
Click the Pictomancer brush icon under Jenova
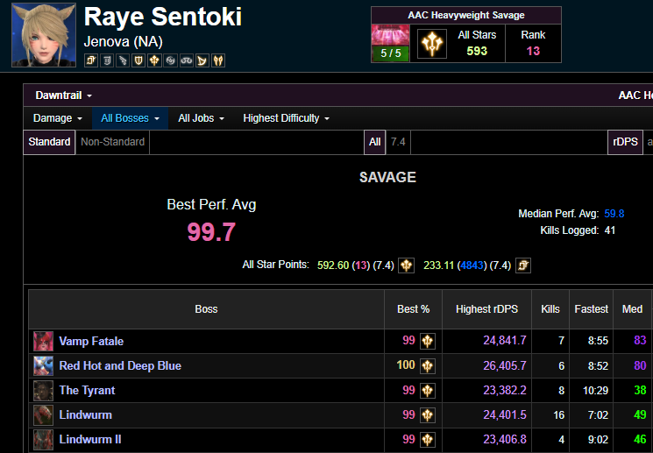click(x=91, y=60)
